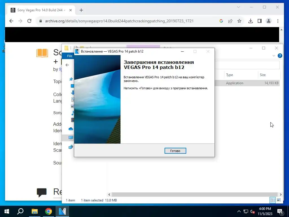Open the Chrome profile menu
Viewport: 289px width, 217px height.
pos(269,21)
